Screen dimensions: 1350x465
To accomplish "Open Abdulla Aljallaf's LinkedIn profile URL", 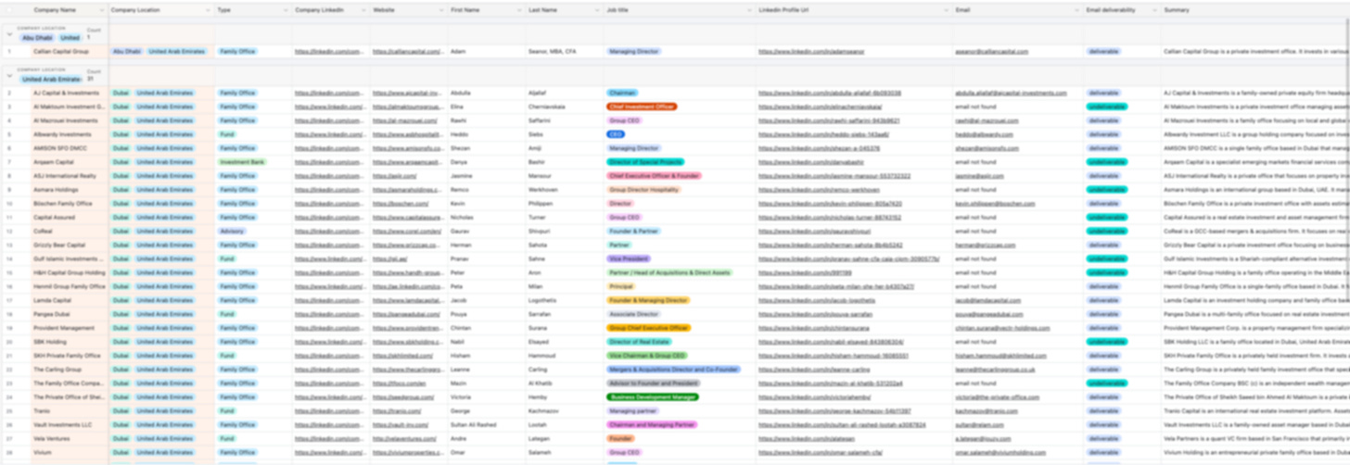I will [x=829, y=94].
